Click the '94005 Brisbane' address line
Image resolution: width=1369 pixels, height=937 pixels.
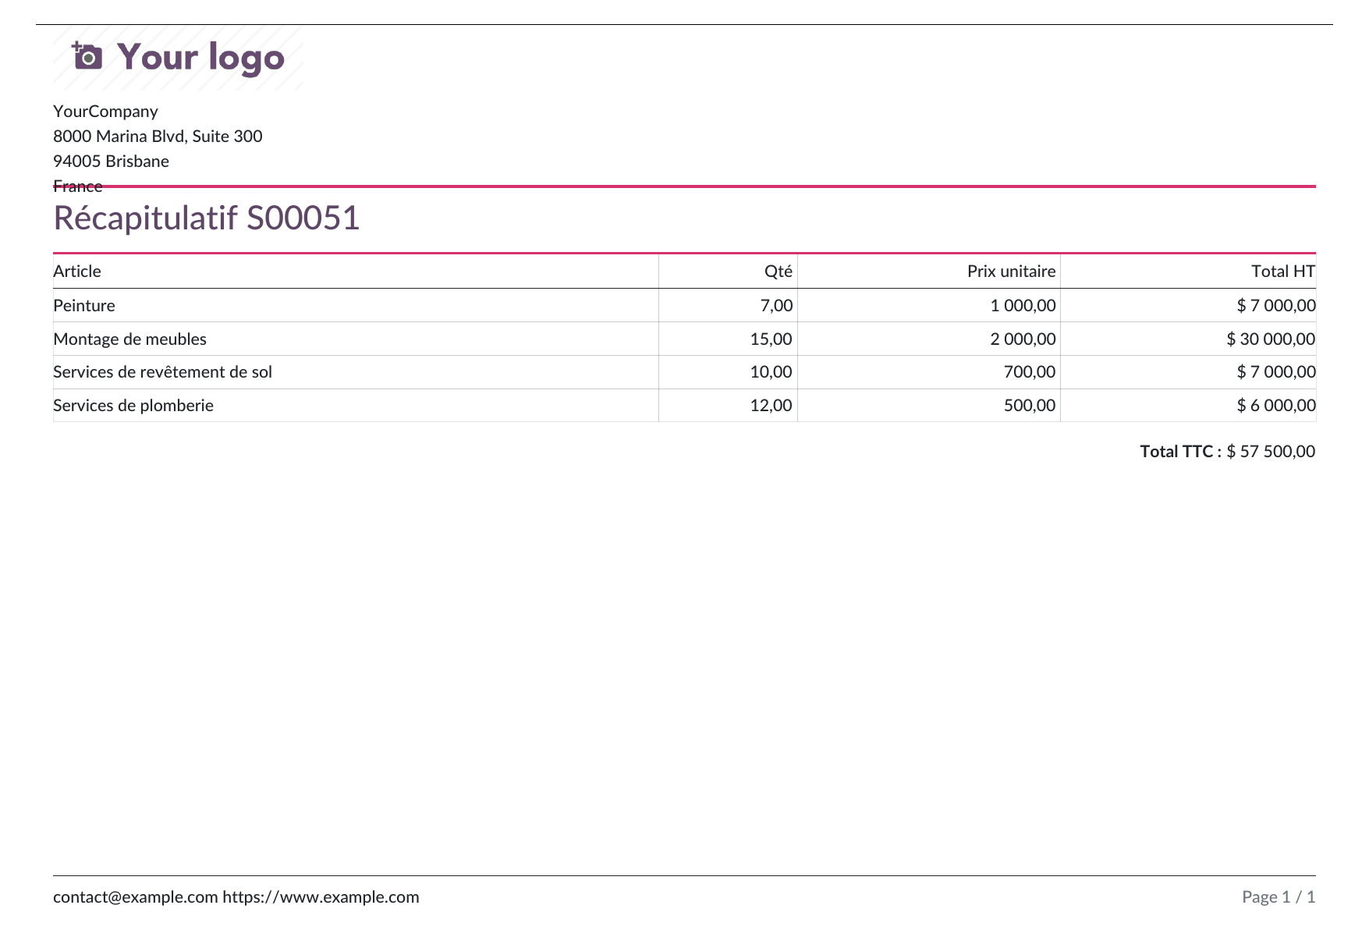[111, 161]
